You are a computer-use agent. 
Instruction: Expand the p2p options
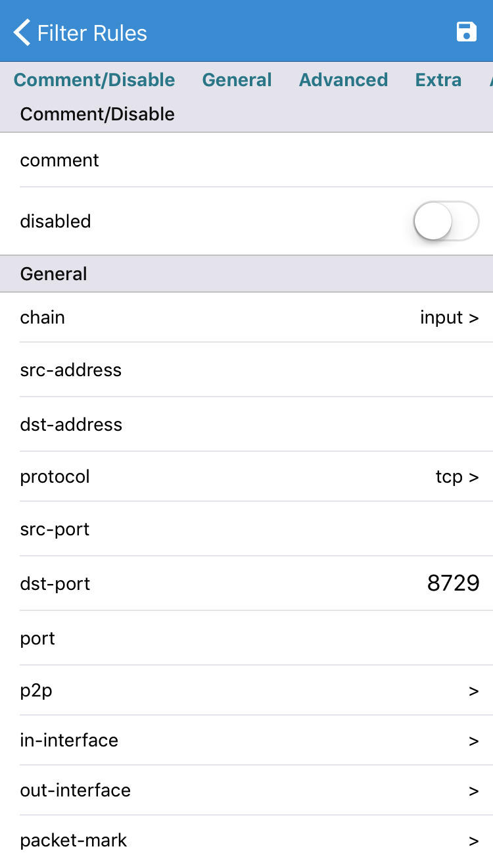coord(246,690)
